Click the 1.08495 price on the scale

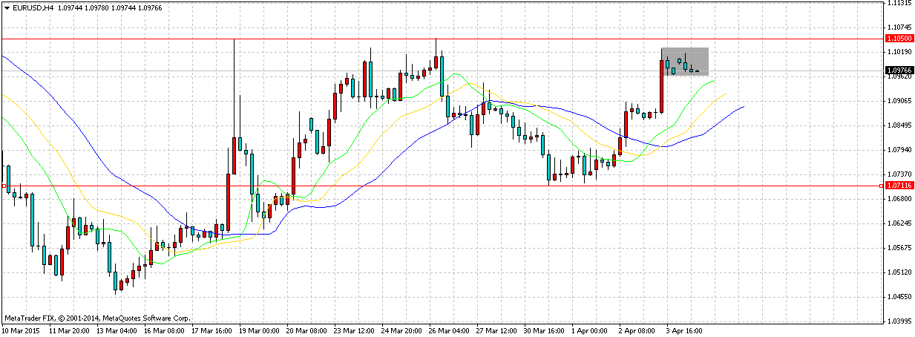click(899, 125)
